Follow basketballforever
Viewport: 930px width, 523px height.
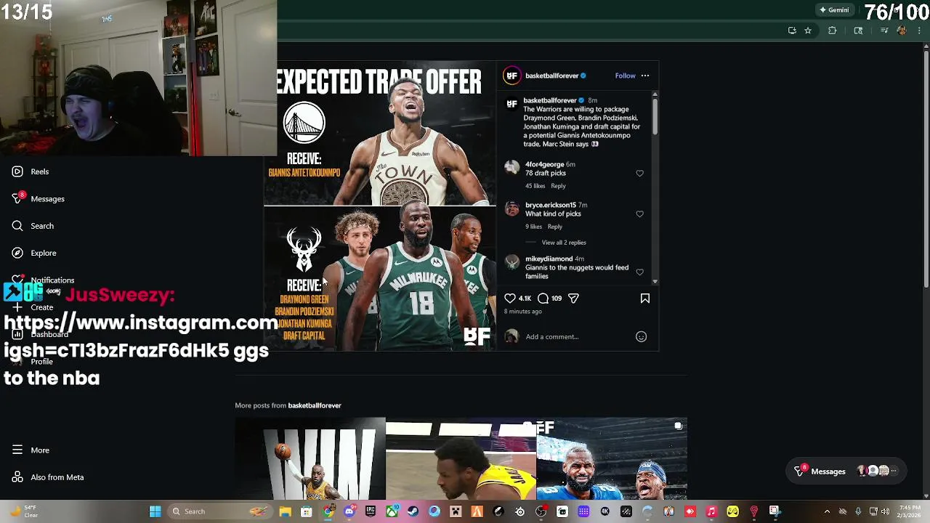pyautogui.click(x=625, y=76)
